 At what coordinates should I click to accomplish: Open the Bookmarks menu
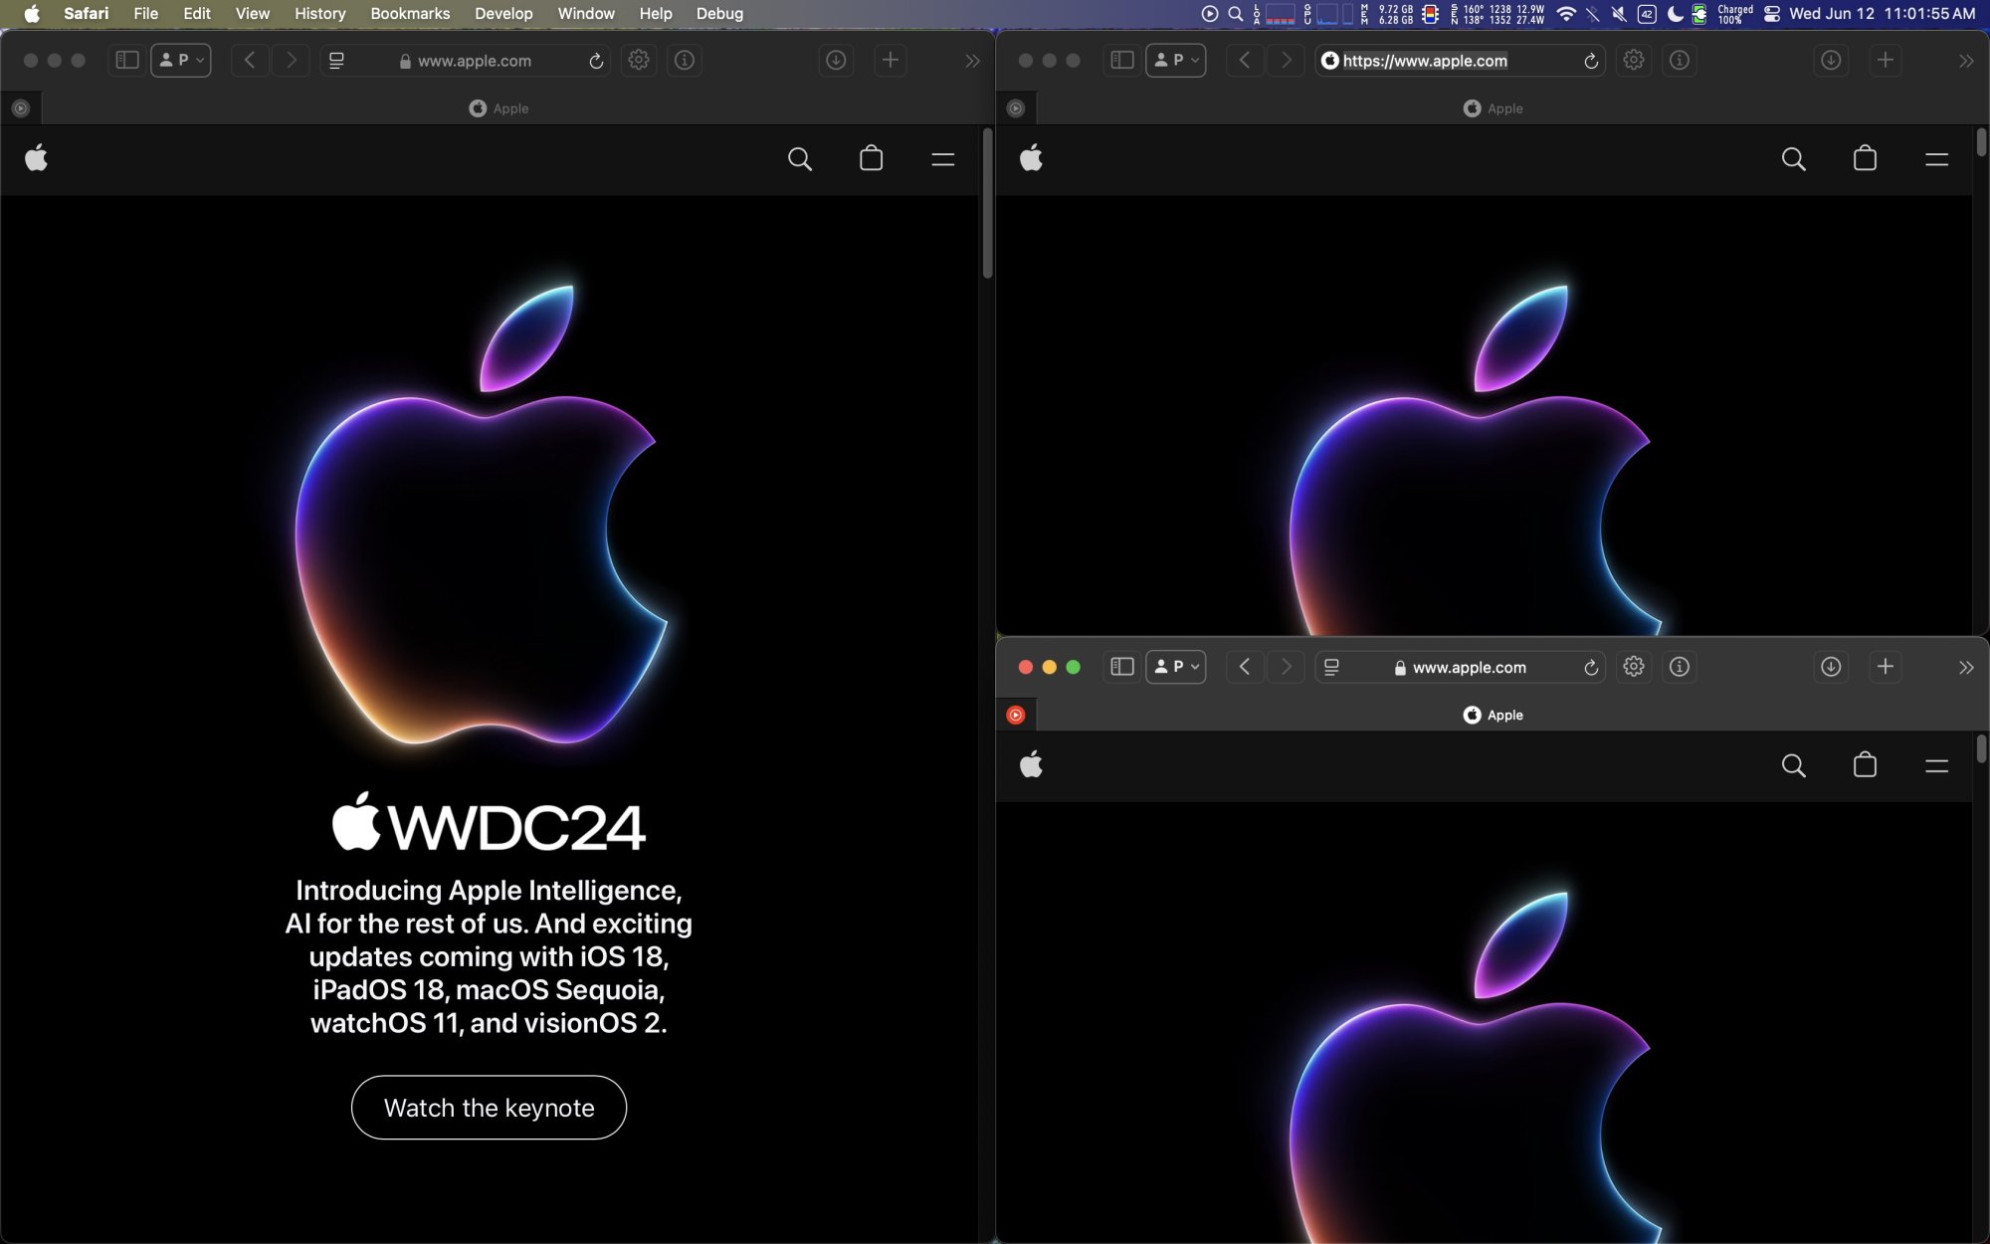(410, 14)
